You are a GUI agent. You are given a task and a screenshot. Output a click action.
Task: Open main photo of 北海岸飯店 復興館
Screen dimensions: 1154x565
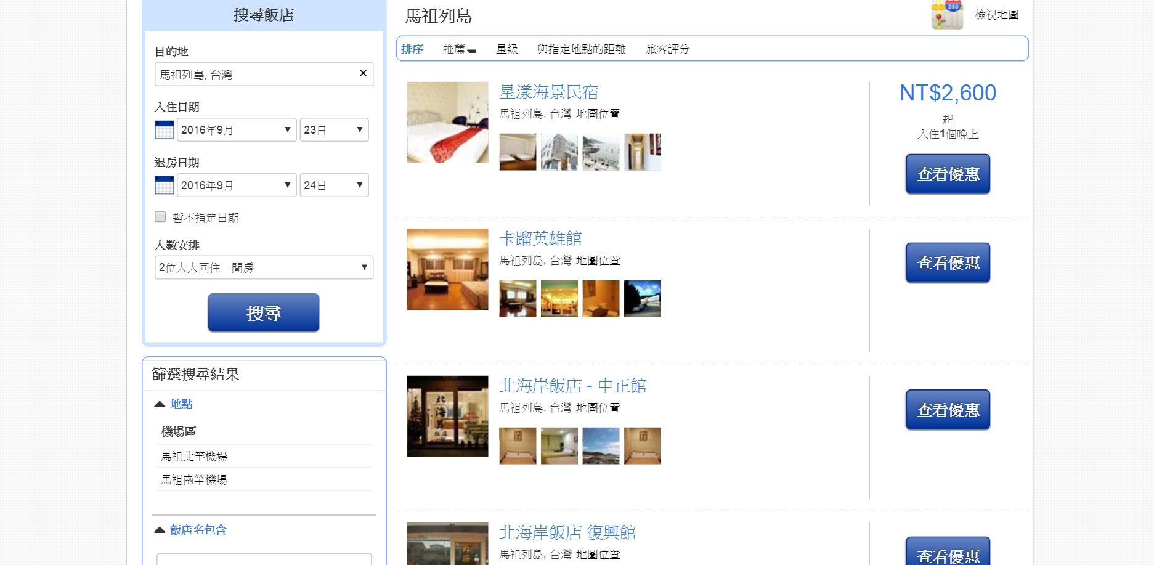pyautogui.click(x=447, y=544)
